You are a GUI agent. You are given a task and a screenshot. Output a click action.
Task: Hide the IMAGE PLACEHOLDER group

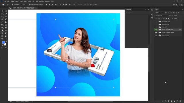(156, 30)
